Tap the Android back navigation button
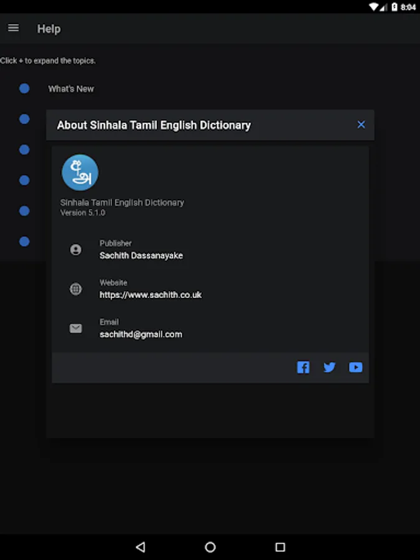 pos(141,547)
